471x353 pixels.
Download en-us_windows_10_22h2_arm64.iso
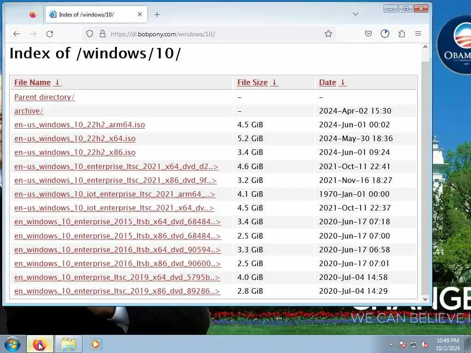[80, 125]
